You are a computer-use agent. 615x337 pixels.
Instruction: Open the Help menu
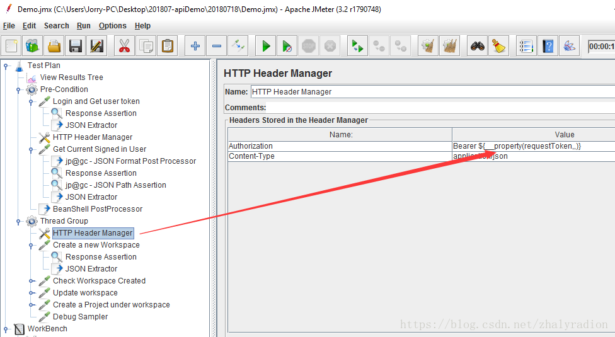click(x=142, y=26)
